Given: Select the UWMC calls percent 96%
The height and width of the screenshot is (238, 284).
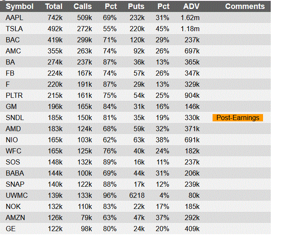Looking at the screenshot, I should click(x=110, y=195).
